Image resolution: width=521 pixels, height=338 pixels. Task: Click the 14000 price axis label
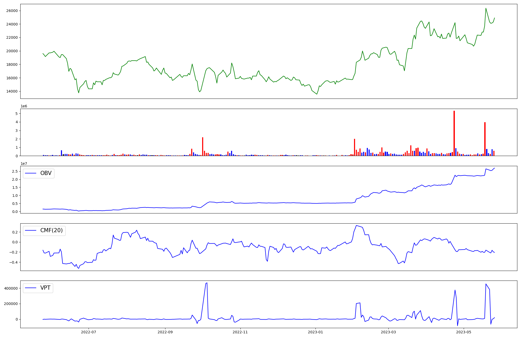coord(13,91)
